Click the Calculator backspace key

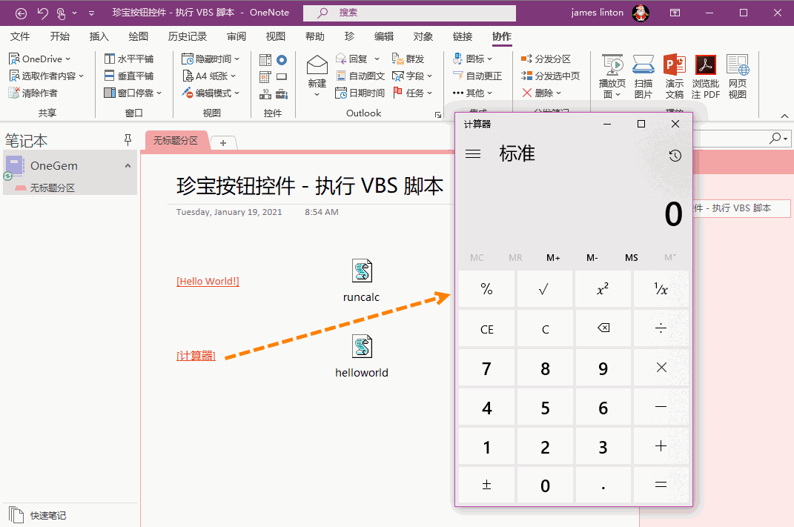603,328
